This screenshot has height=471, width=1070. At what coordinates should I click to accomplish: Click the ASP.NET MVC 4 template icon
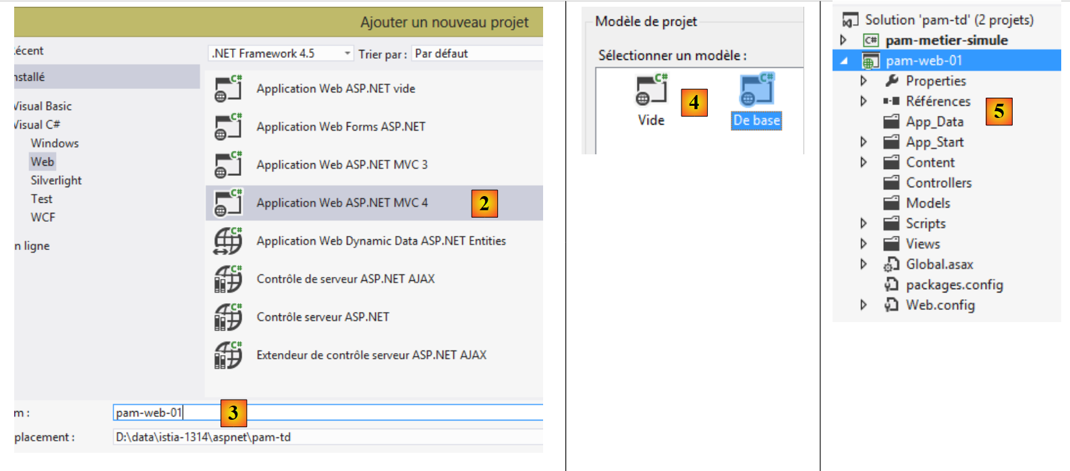coord(228,203)
